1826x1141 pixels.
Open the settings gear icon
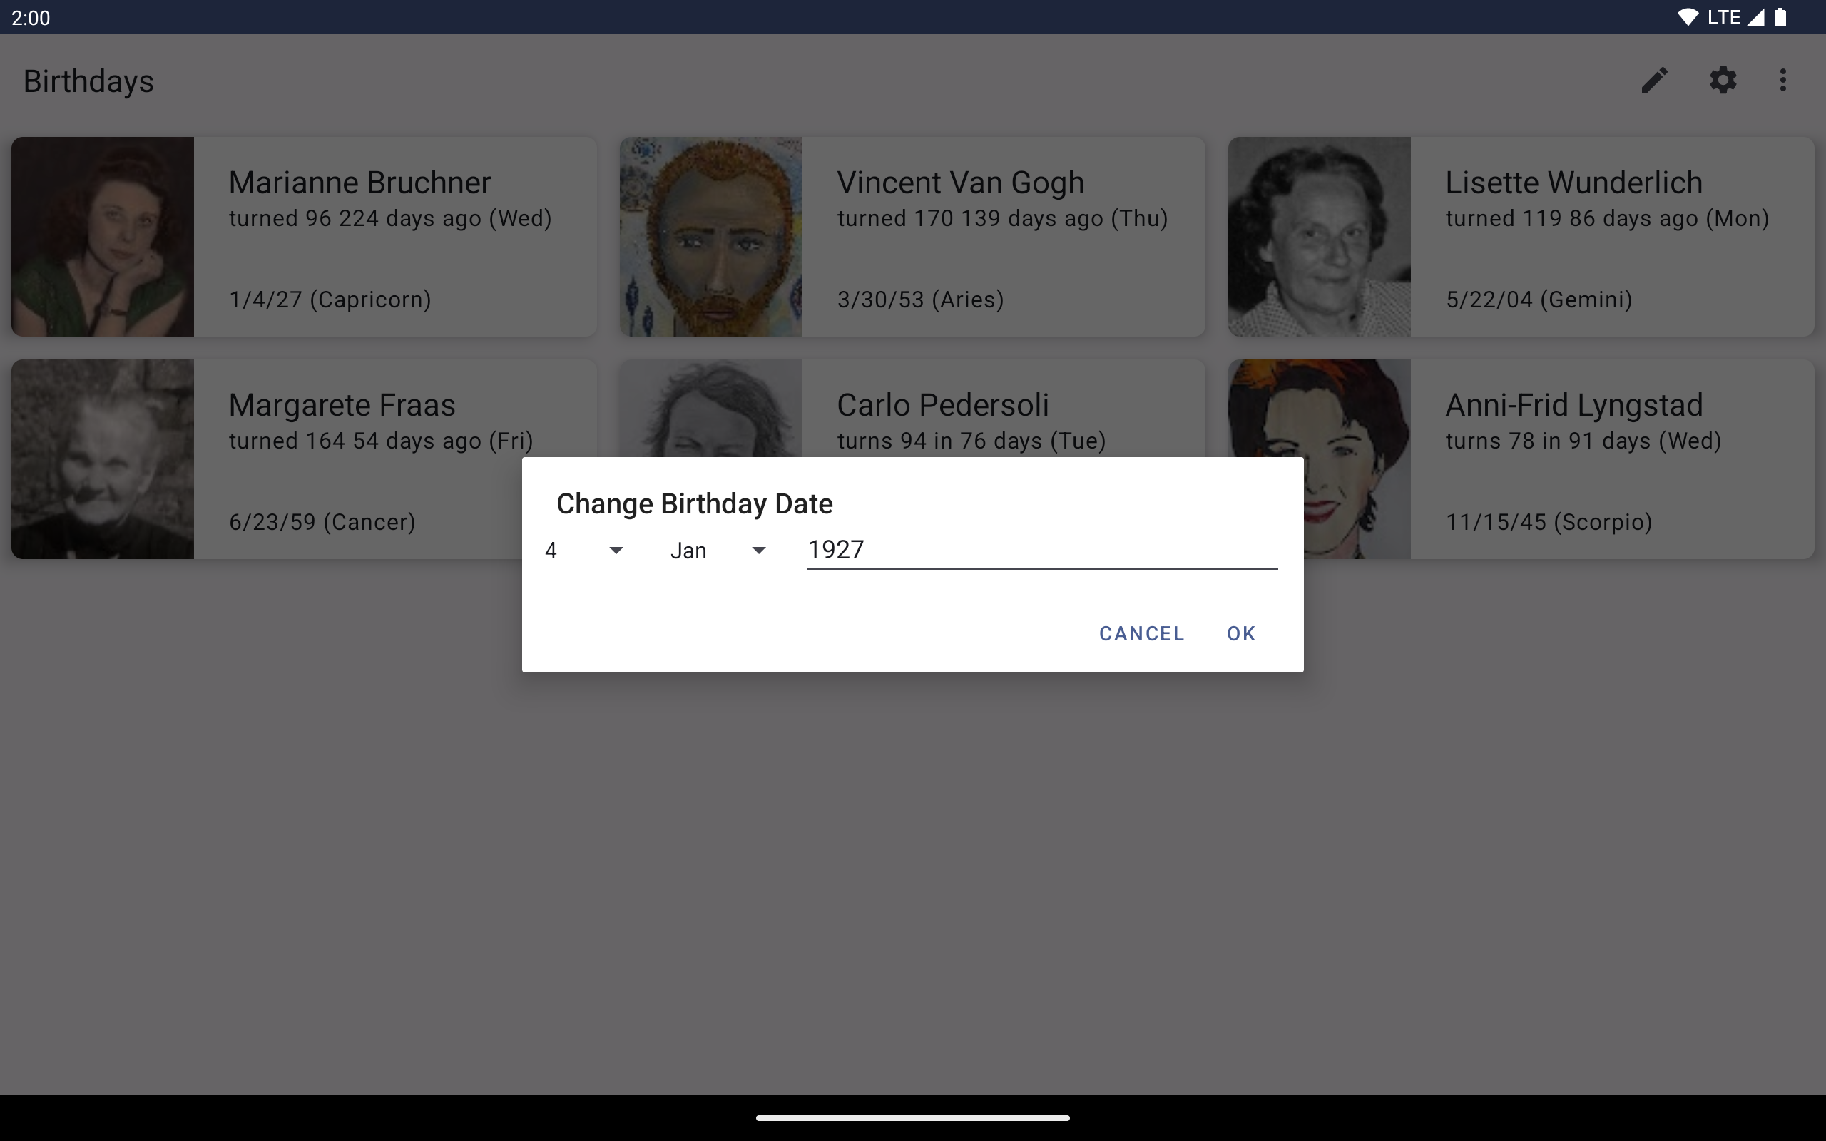pyautogui.click(x=1723, y=80)
